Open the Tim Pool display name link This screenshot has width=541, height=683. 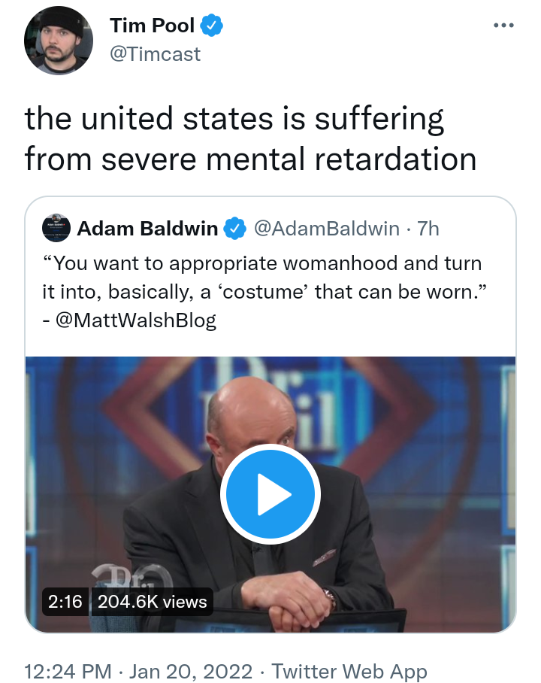point(152,26)
